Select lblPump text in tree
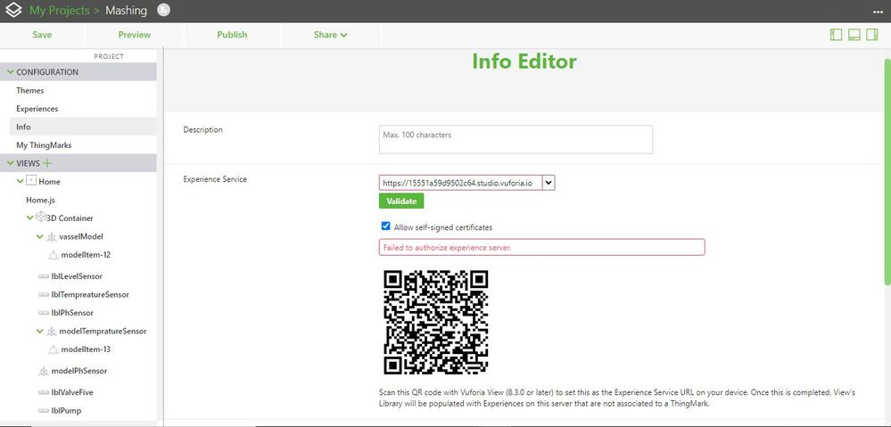891x427 pixels. coord(66,411)
